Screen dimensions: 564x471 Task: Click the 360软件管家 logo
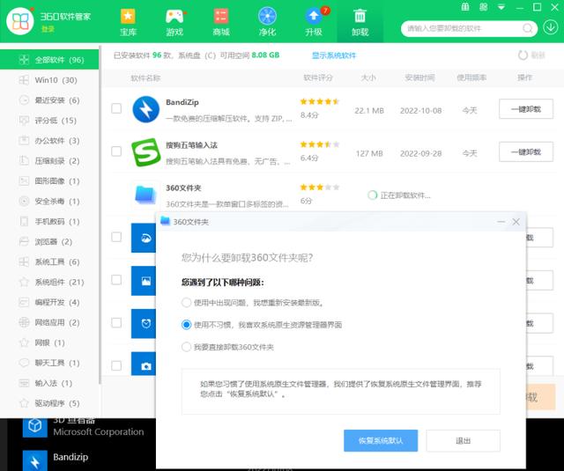click(x=20, y=21)
